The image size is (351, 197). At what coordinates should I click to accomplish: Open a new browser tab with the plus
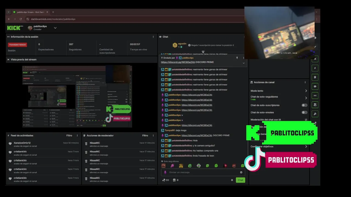[53, 12]
